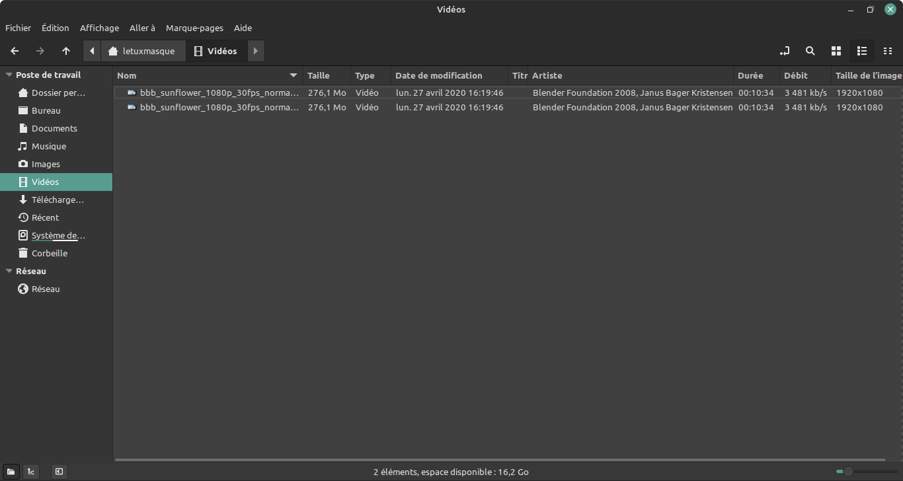The height and width of the screenshot is (481, 903).
Task: Switch to list view
Action: tap(861, 51)
